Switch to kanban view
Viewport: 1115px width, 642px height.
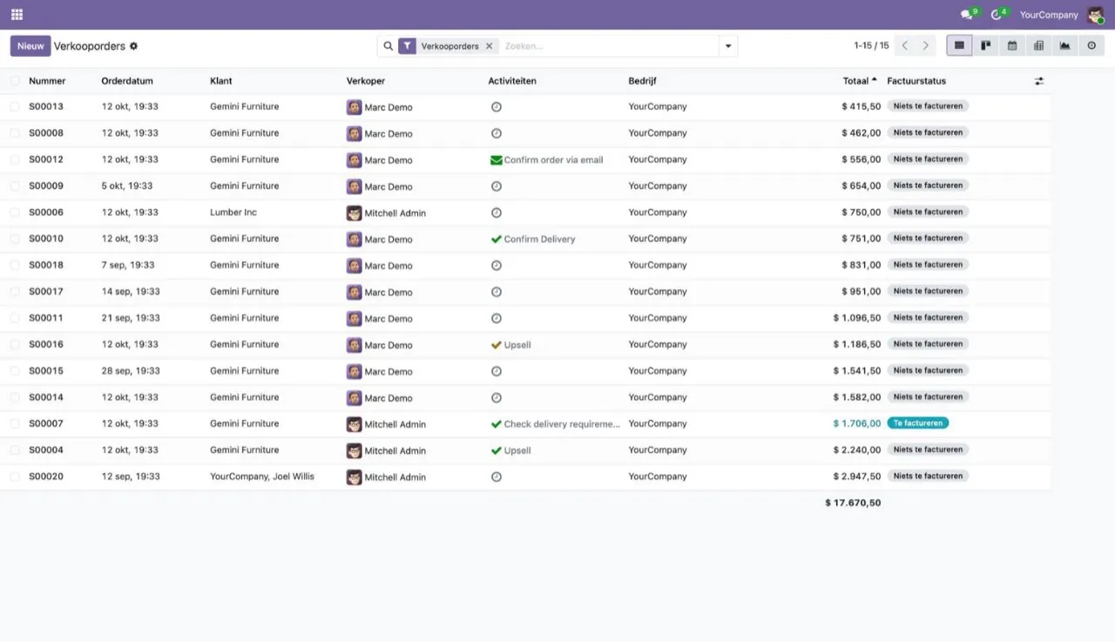click(x=986, y=46)
